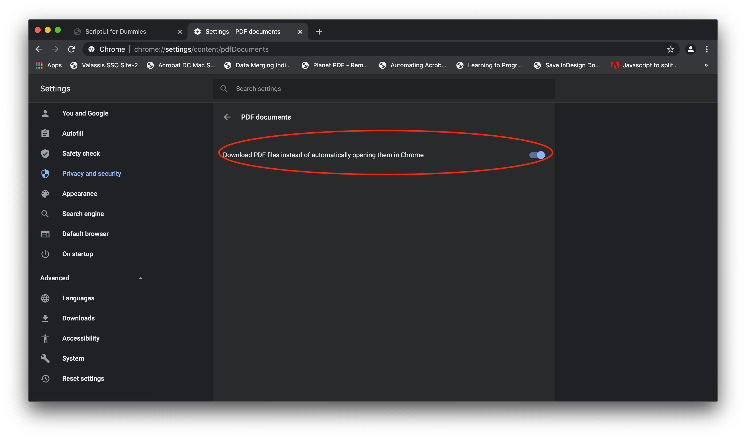Click the Safety check shield icon
The width and height of the screenshot is (746, 439).
[45, 153]
